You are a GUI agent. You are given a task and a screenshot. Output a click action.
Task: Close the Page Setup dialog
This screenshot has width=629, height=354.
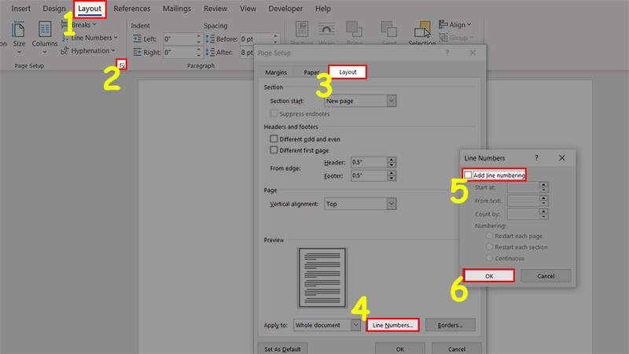[473, 53]
